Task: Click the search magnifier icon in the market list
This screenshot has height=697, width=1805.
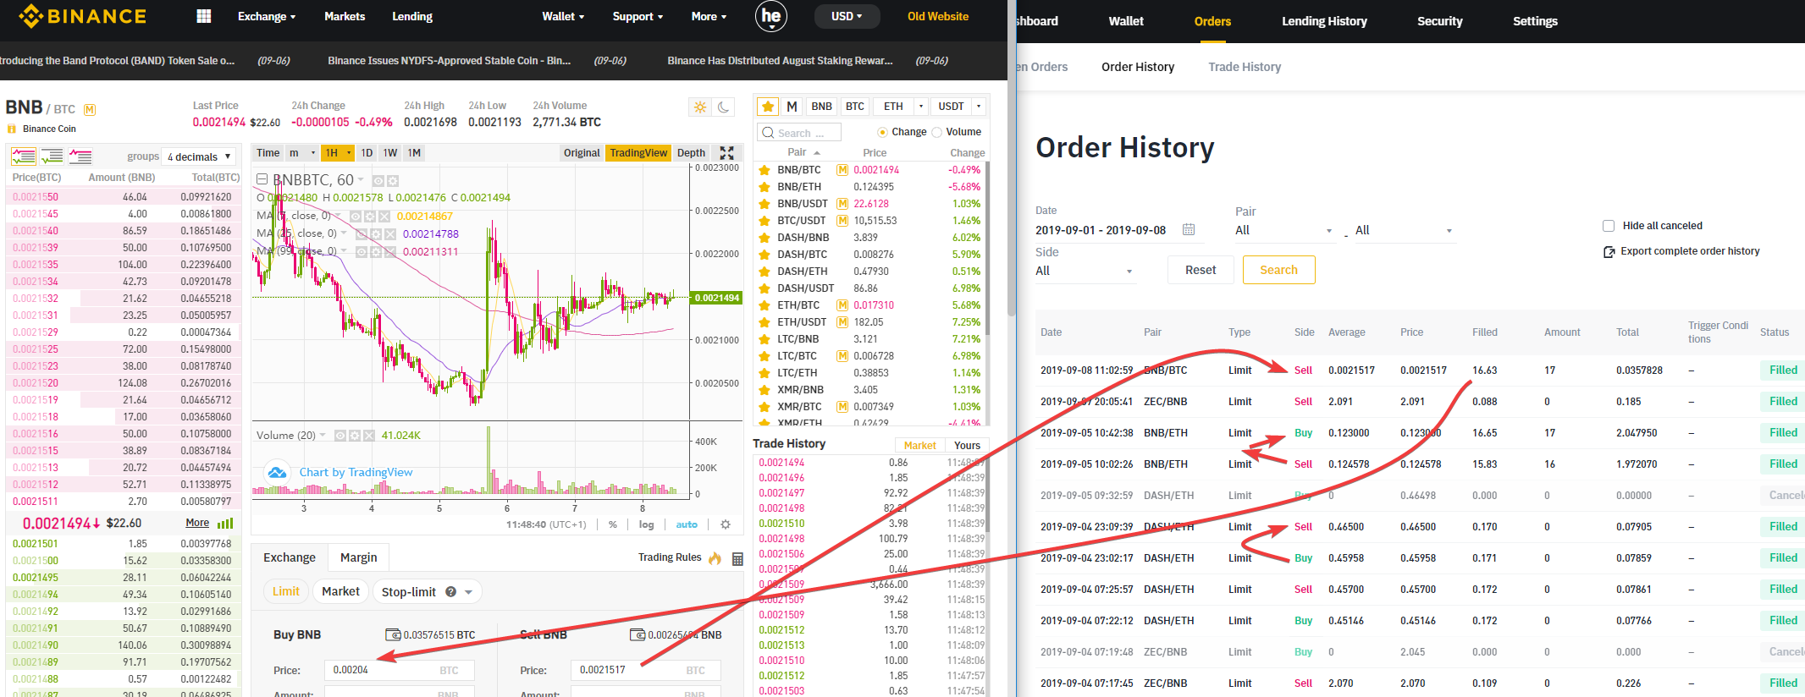Action: pyautogui.click(x=768, y=133)
